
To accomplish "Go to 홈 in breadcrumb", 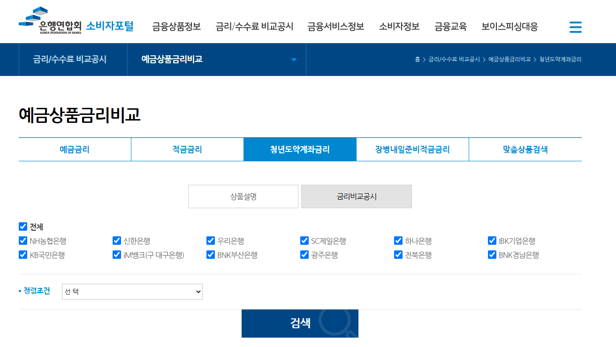I will (x=417, y=60).
